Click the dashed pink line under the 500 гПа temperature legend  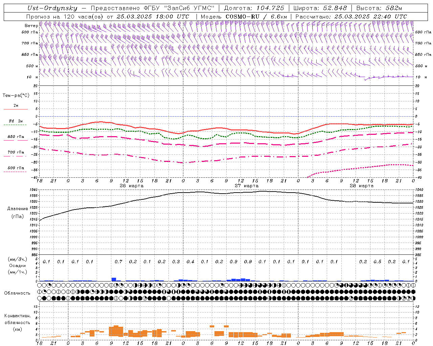click(x=15, y=172)
